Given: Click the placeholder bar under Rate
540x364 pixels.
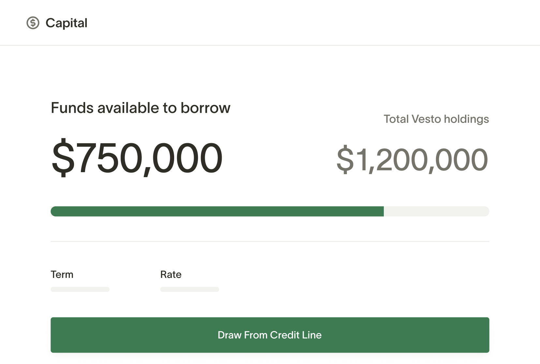Looking at the screenshot, I should [x=189, y=289].
